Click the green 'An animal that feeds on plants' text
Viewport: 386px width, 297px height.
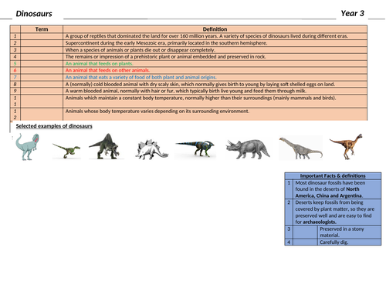99,64
